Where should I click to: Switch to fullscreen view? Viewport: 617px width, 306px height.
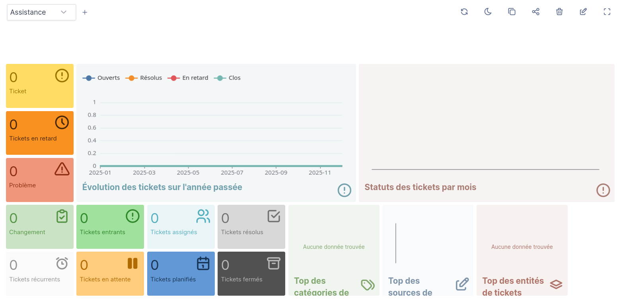607,12
